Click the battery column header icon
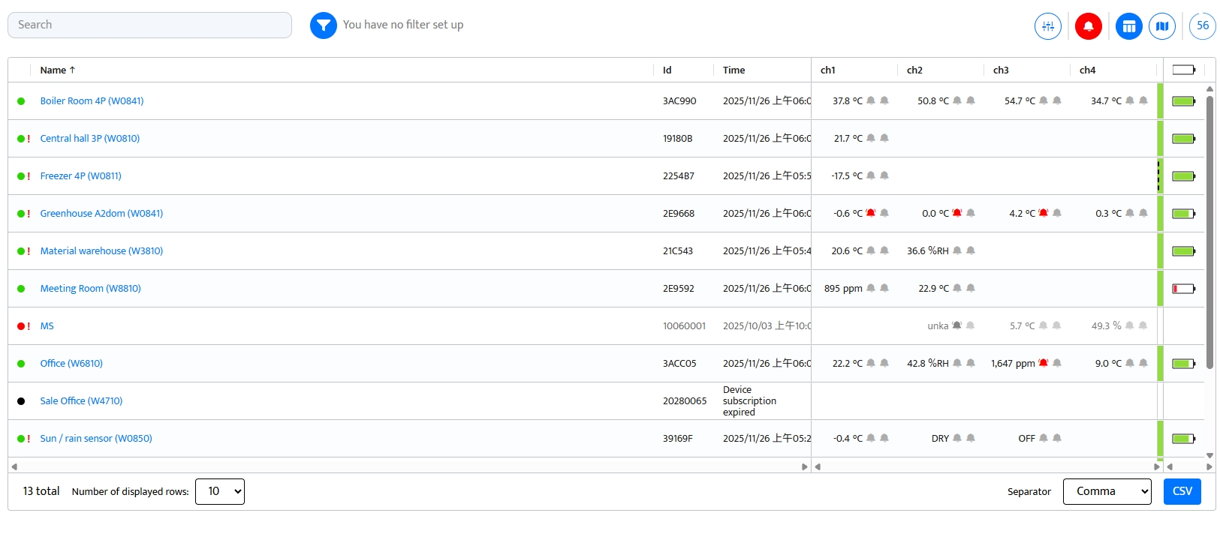The image size is (1220, 534). click(x=1183, y=70)
